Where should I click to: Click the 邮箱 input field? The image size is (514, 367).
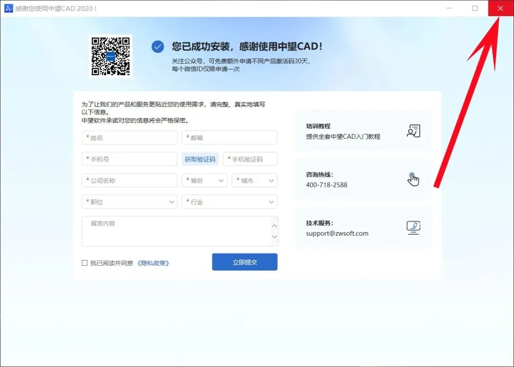(x=229, y=137)
